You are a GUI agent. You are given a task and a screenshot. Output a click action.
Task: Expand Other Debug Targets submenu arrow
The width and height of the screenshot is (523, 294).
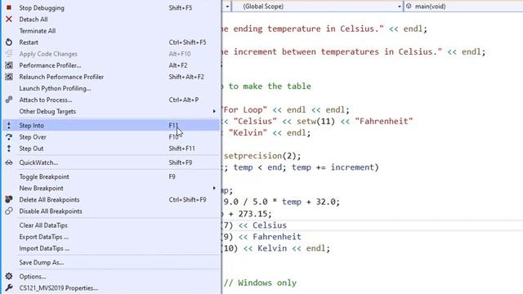tap(214, 111)
